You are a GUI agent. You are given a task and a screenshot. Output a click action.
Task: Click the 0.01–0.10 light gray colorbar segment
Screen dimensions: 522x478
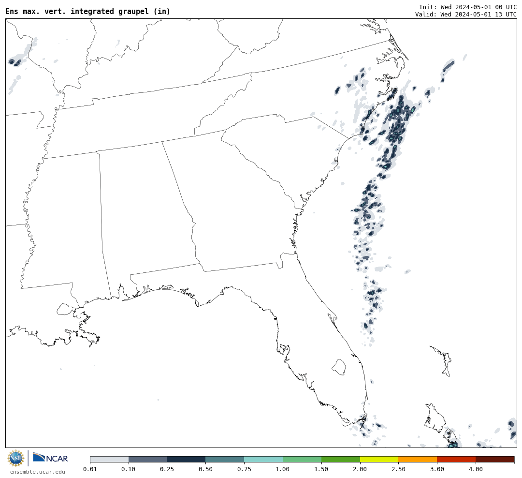(109, 459)
